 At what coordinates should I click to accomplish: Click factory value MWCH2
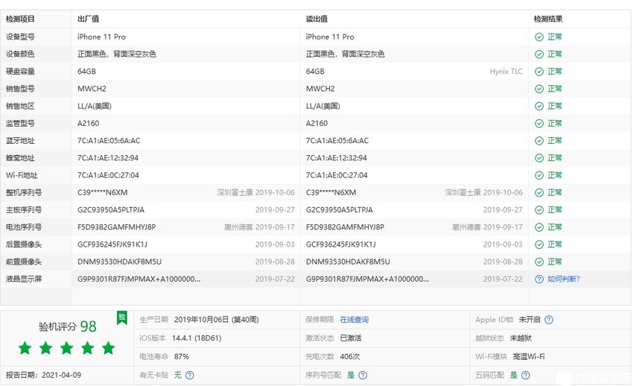pos(92,89)
